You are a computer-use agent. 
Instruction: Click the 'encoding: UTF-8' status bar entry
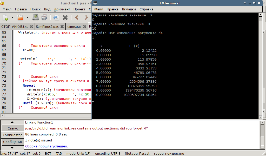(108, 154)
